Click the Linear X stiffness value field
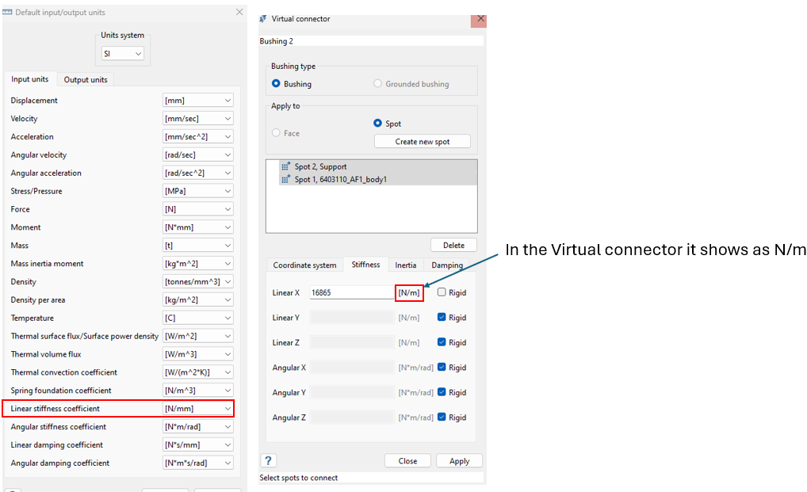This screenshot has height=492, width=807. point(351,292)
